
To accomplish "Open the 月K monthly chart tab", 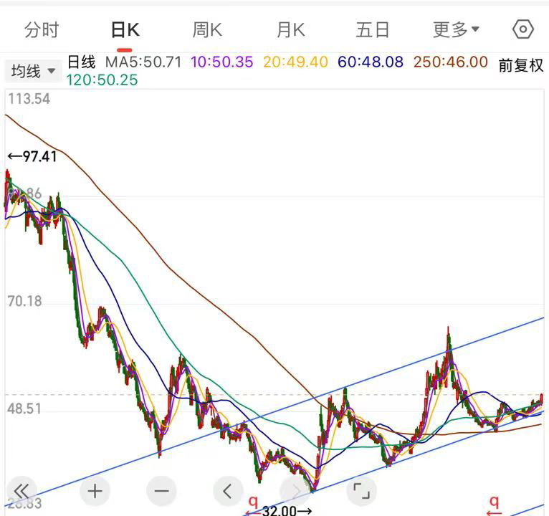I will click(290, 30).
